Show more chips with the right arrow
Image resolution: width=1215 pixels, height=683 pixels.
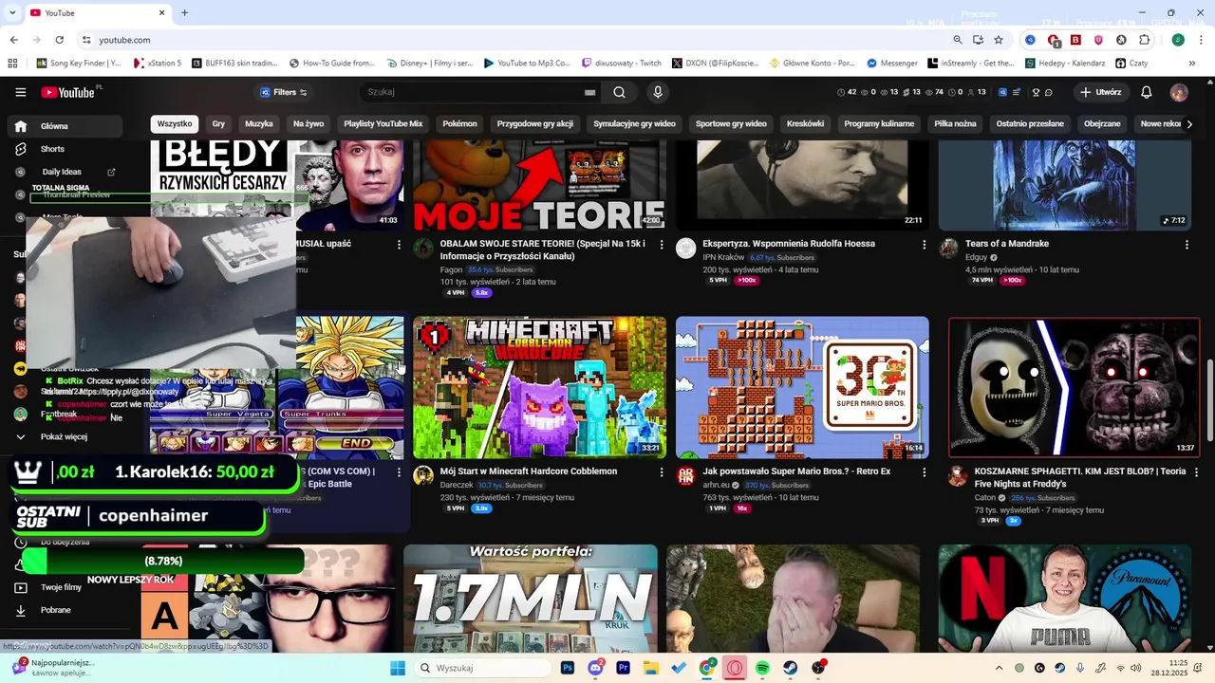[1189, 123]
